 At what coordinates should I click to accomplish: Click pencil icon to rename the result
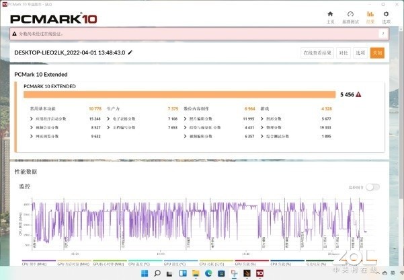130,53
